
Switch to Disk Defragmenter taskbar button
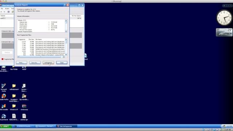click(x=67, y=126)
